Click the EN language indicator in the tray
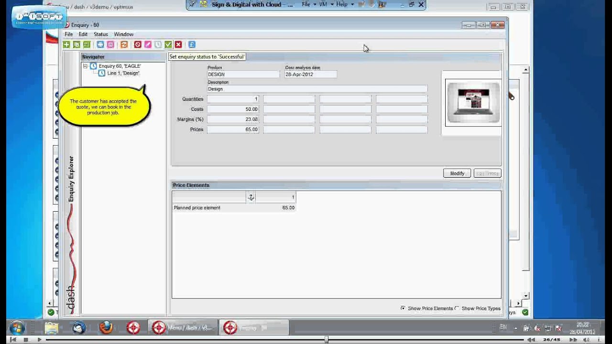This screenshot has height=344, width=612. (503, 327)
